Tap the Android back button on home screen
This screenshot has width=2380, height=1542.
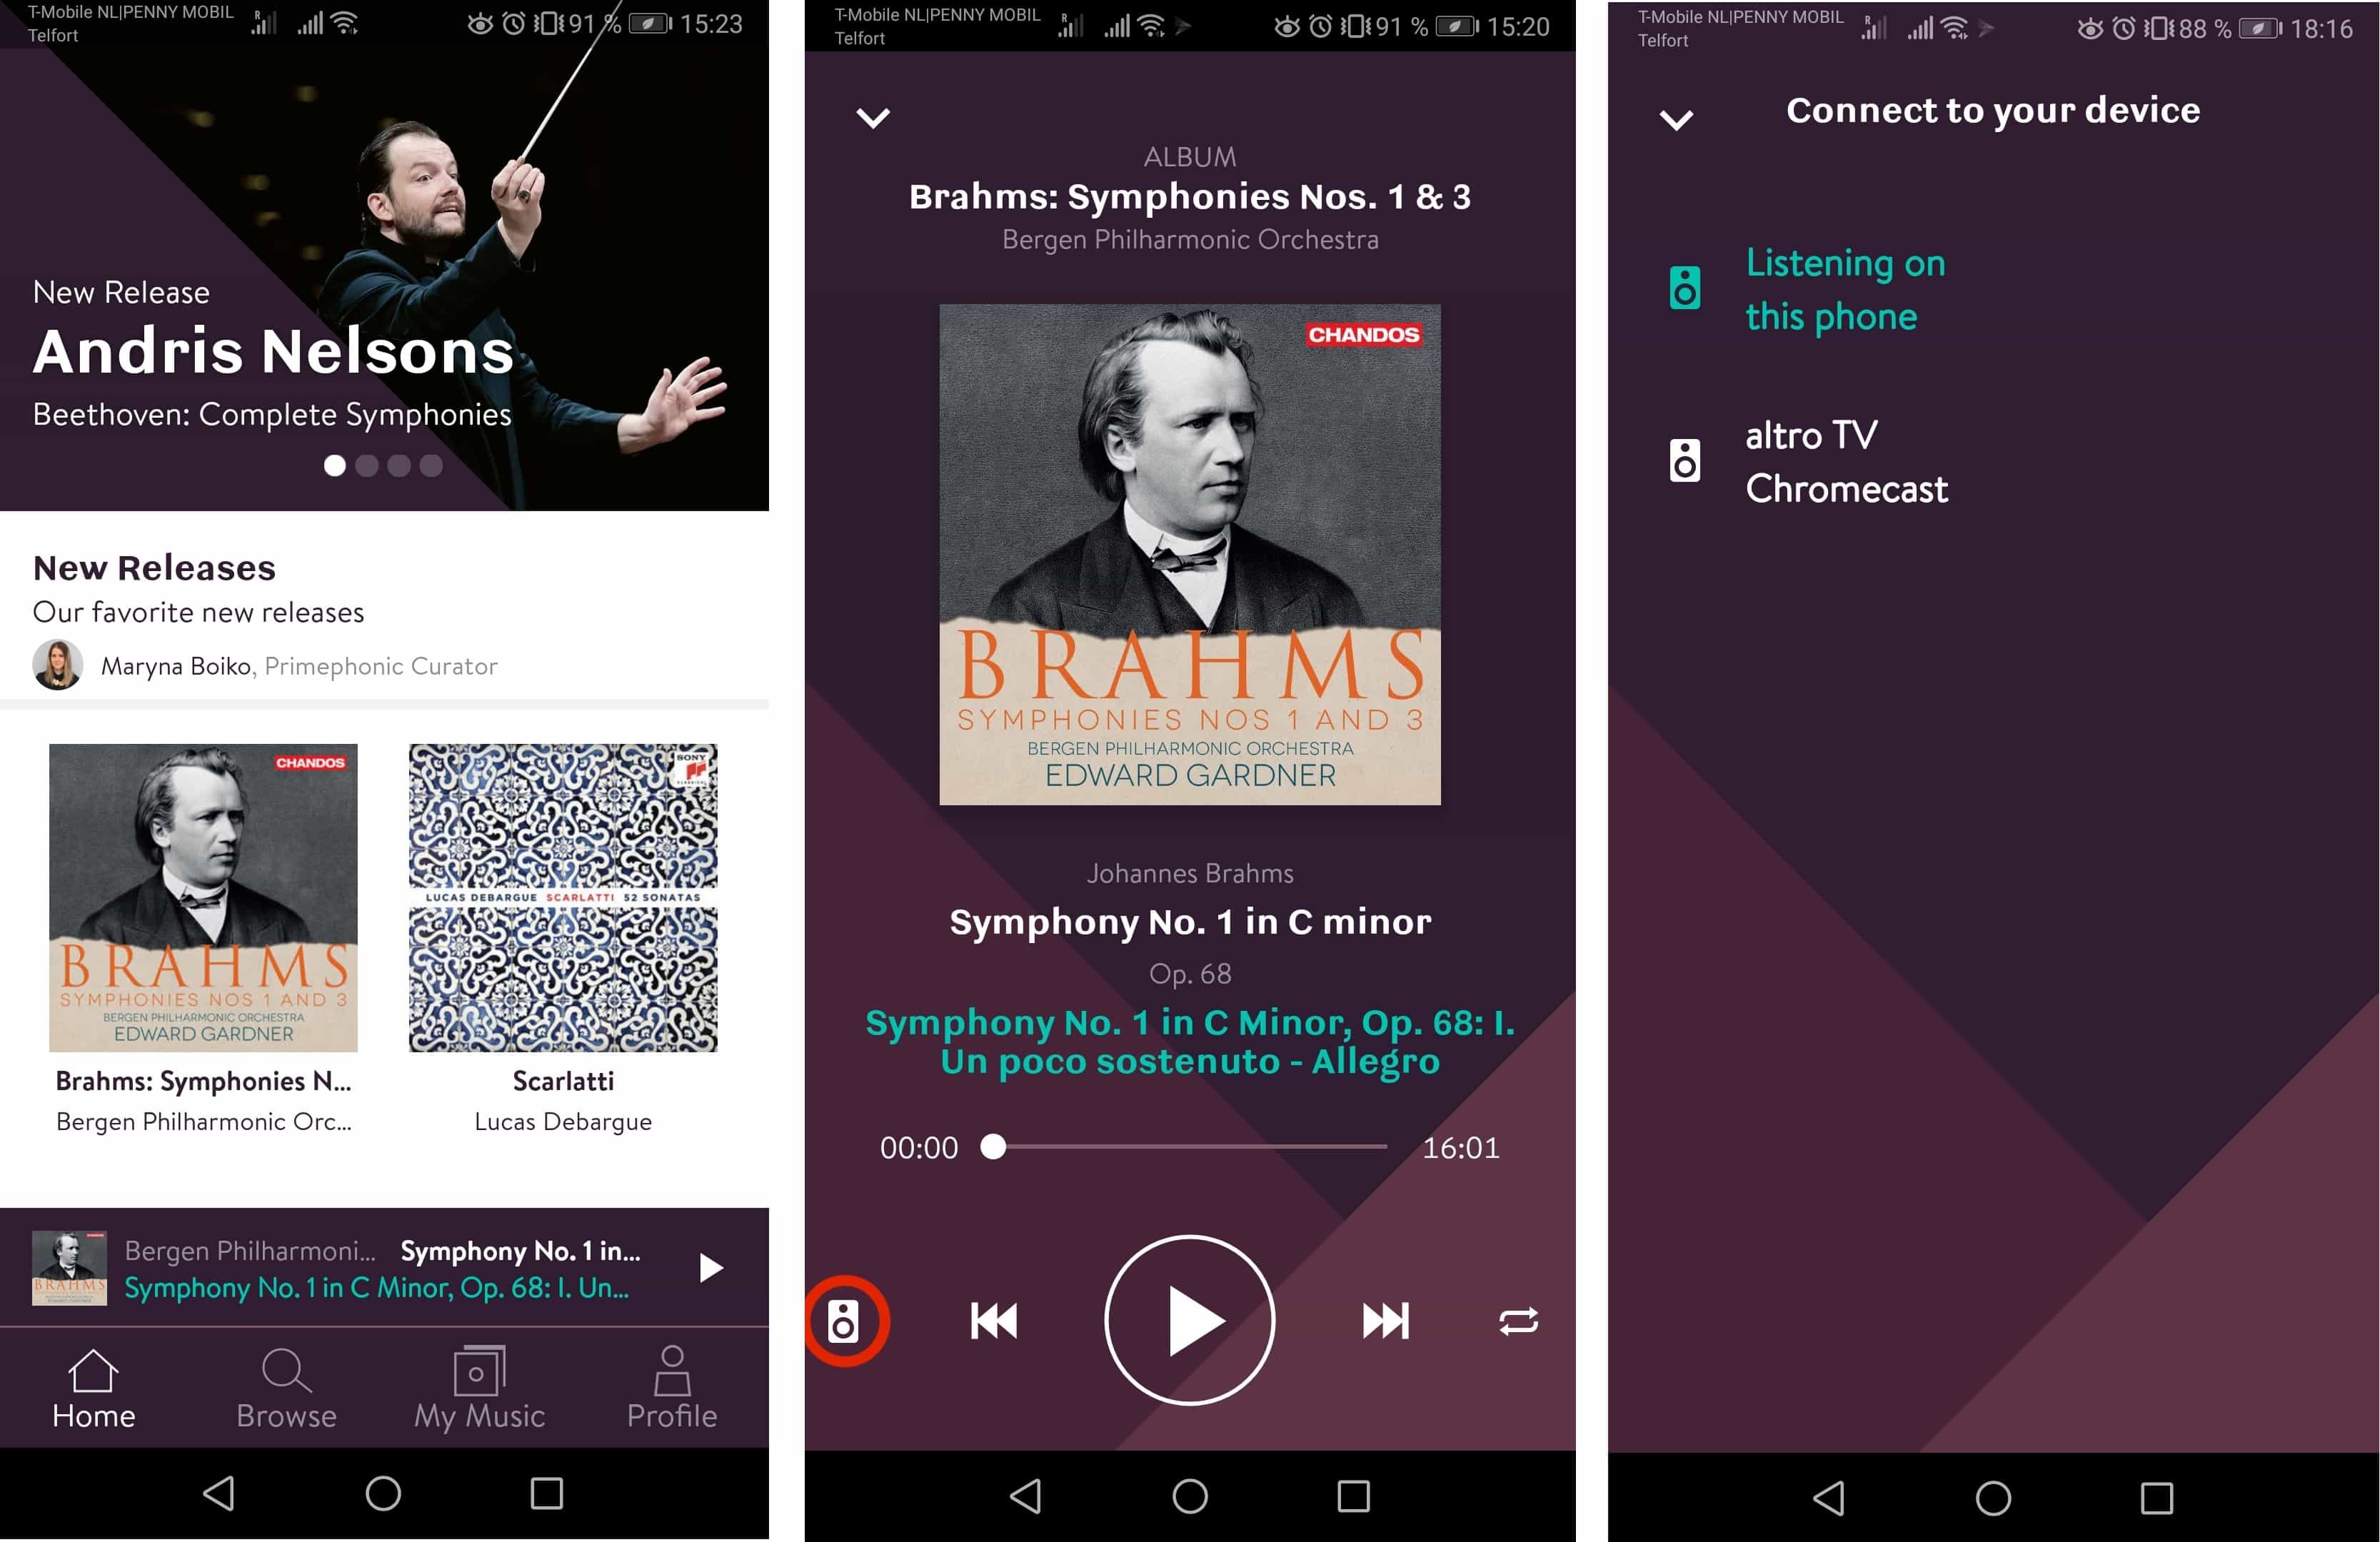[219, 1493]
